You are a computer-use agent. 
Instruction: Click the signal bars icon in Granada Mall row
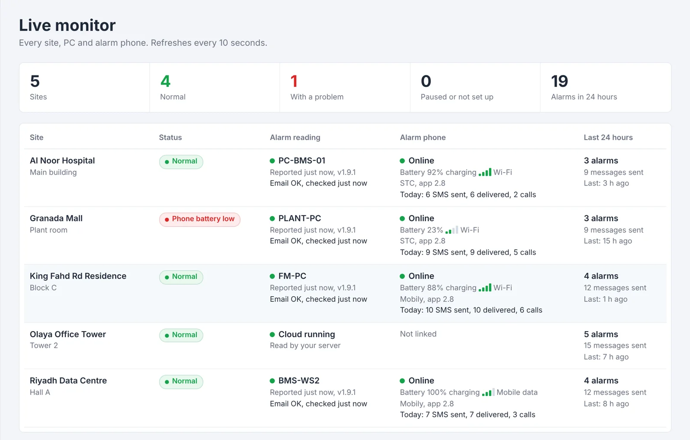[x=452, y=230]
